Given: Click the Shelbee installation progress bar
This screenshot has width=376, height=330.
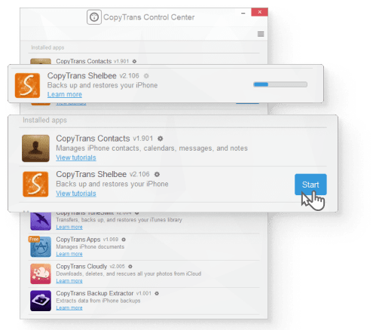Looking at the screenshot, I should (x=280, y=84).
